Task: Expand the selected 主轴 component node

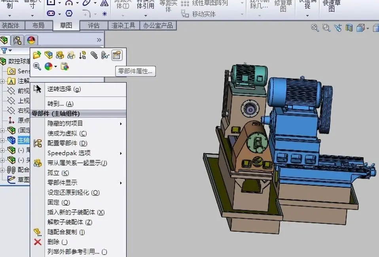Action: point(2,140)
